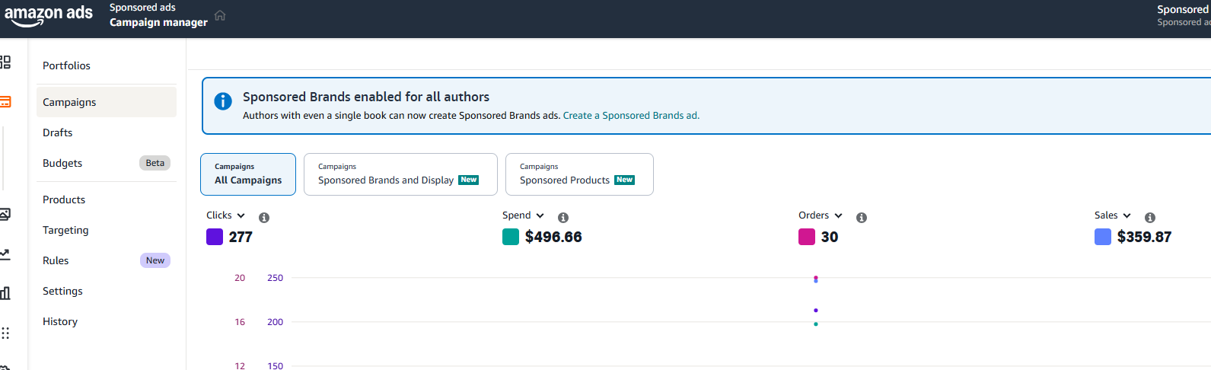Click the 16 y-axis label on chart

[240, 322]
